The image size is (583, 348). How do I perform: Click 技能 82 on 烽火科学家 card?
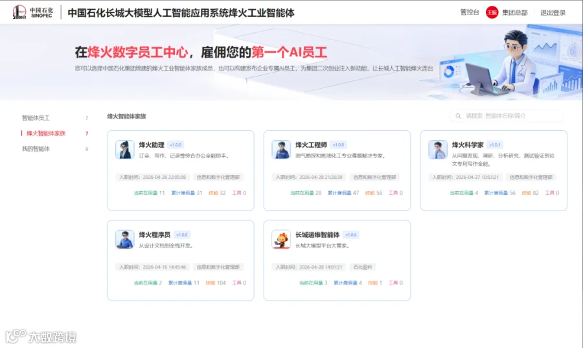click(x=530, y=193)
